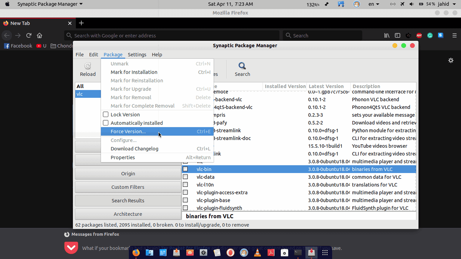Click the Search Results button
The image size is (461, 259).
pyautogui.click(x=128, y=200)
